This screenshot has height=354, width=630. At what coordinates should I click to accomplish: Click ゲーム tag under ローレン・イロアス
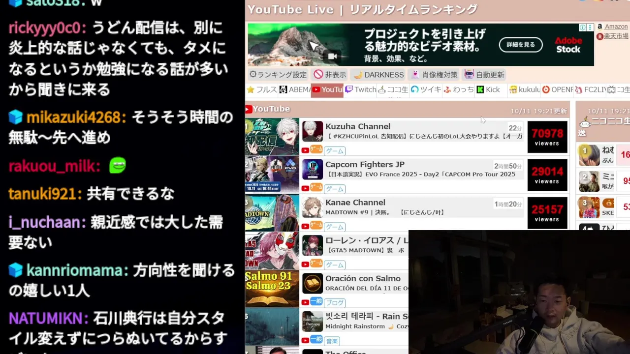point(334,265)
